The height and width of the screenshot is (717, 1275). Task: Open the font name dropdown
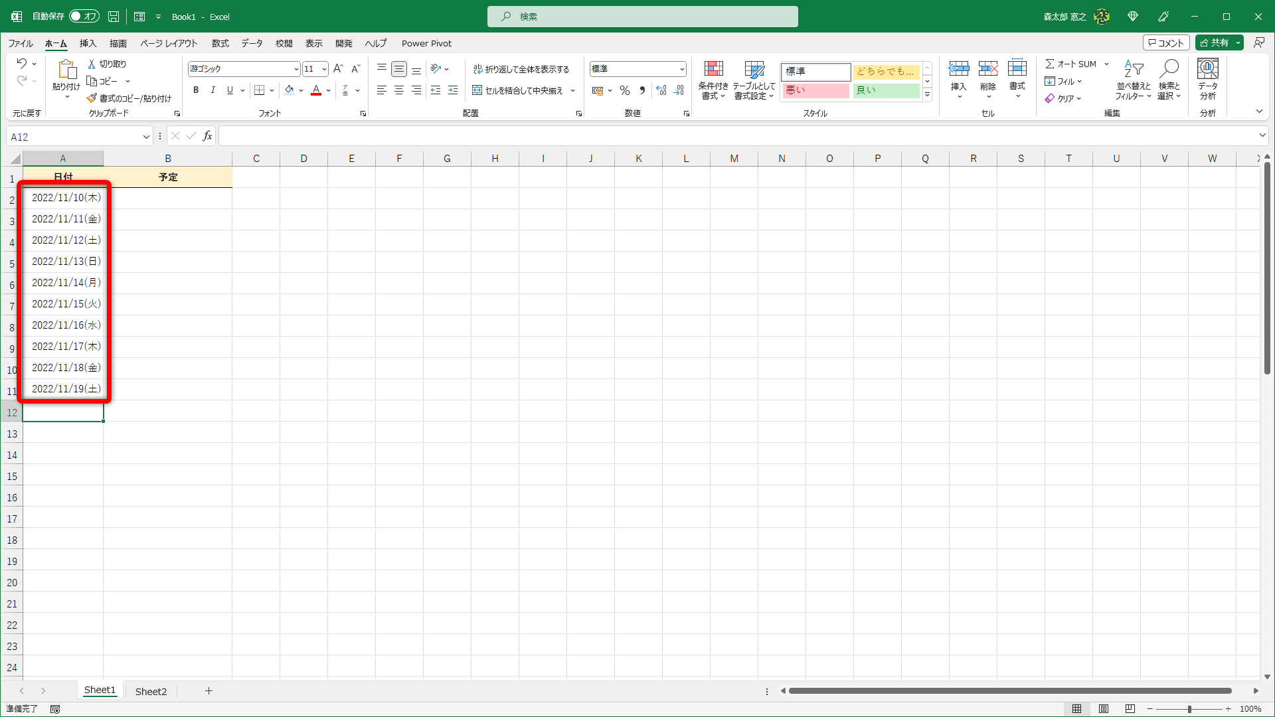click(x=296, y=69)
